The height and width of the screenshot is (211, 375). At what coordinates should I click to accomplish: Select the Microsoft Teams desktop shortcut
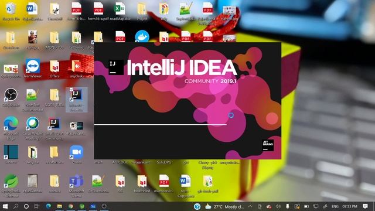coord(77,185)
